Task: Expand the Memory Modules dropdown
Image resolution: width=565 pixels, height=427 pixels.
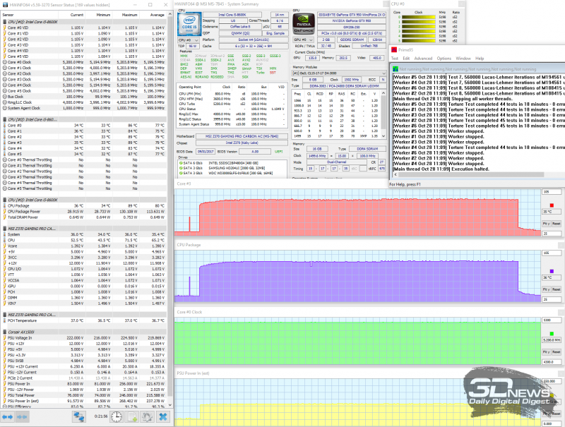Action: (339, 73)
